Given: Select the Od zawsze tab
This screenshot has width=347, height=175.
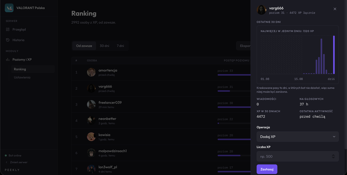Looking at the screenshot, I should tap(84, 46).
